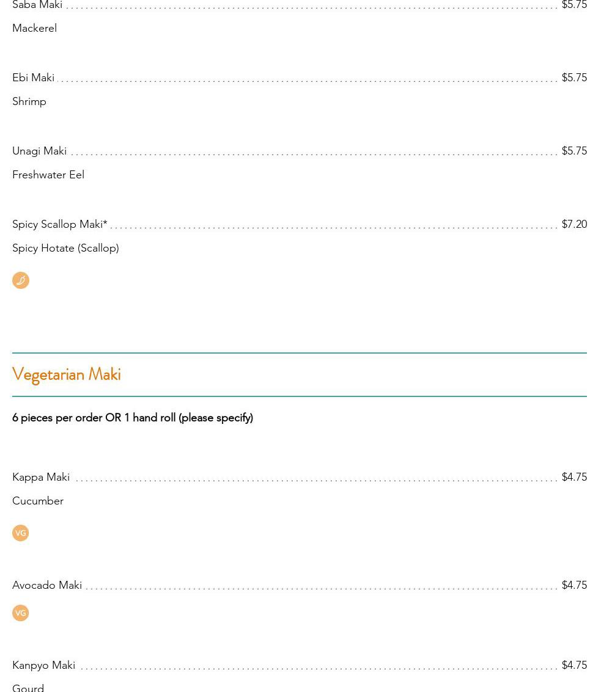
Task: Click the spicy chili pepper icon
Action: [21, 280]
